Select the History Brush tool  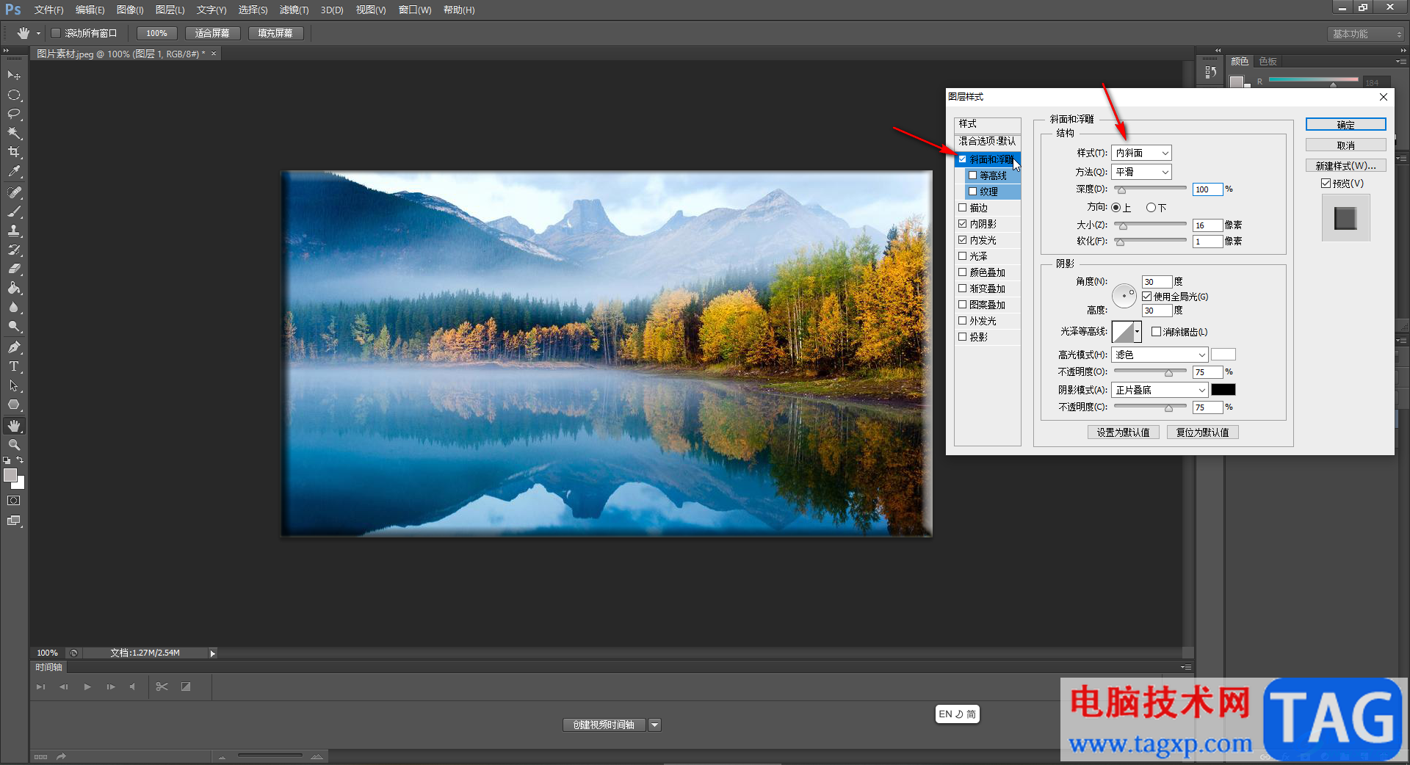coord(14,250)
